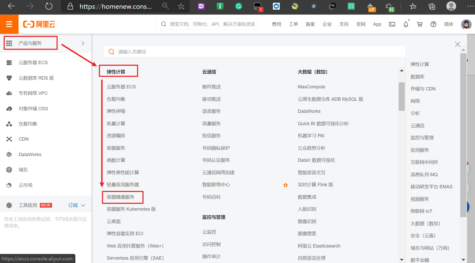Image resolution: width=475 pixels, height=263 pixels.
Task: Open 专有网络 VPC in sidebar
Action: click(33, 93)
